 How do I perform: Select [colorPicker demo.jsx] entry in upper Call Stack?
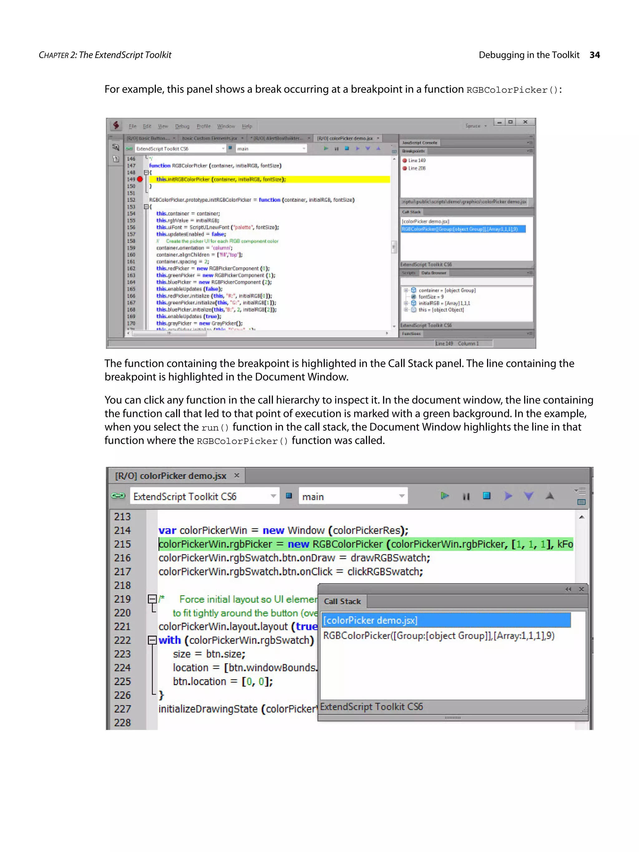pyautogui.click(x=426, y=222)
